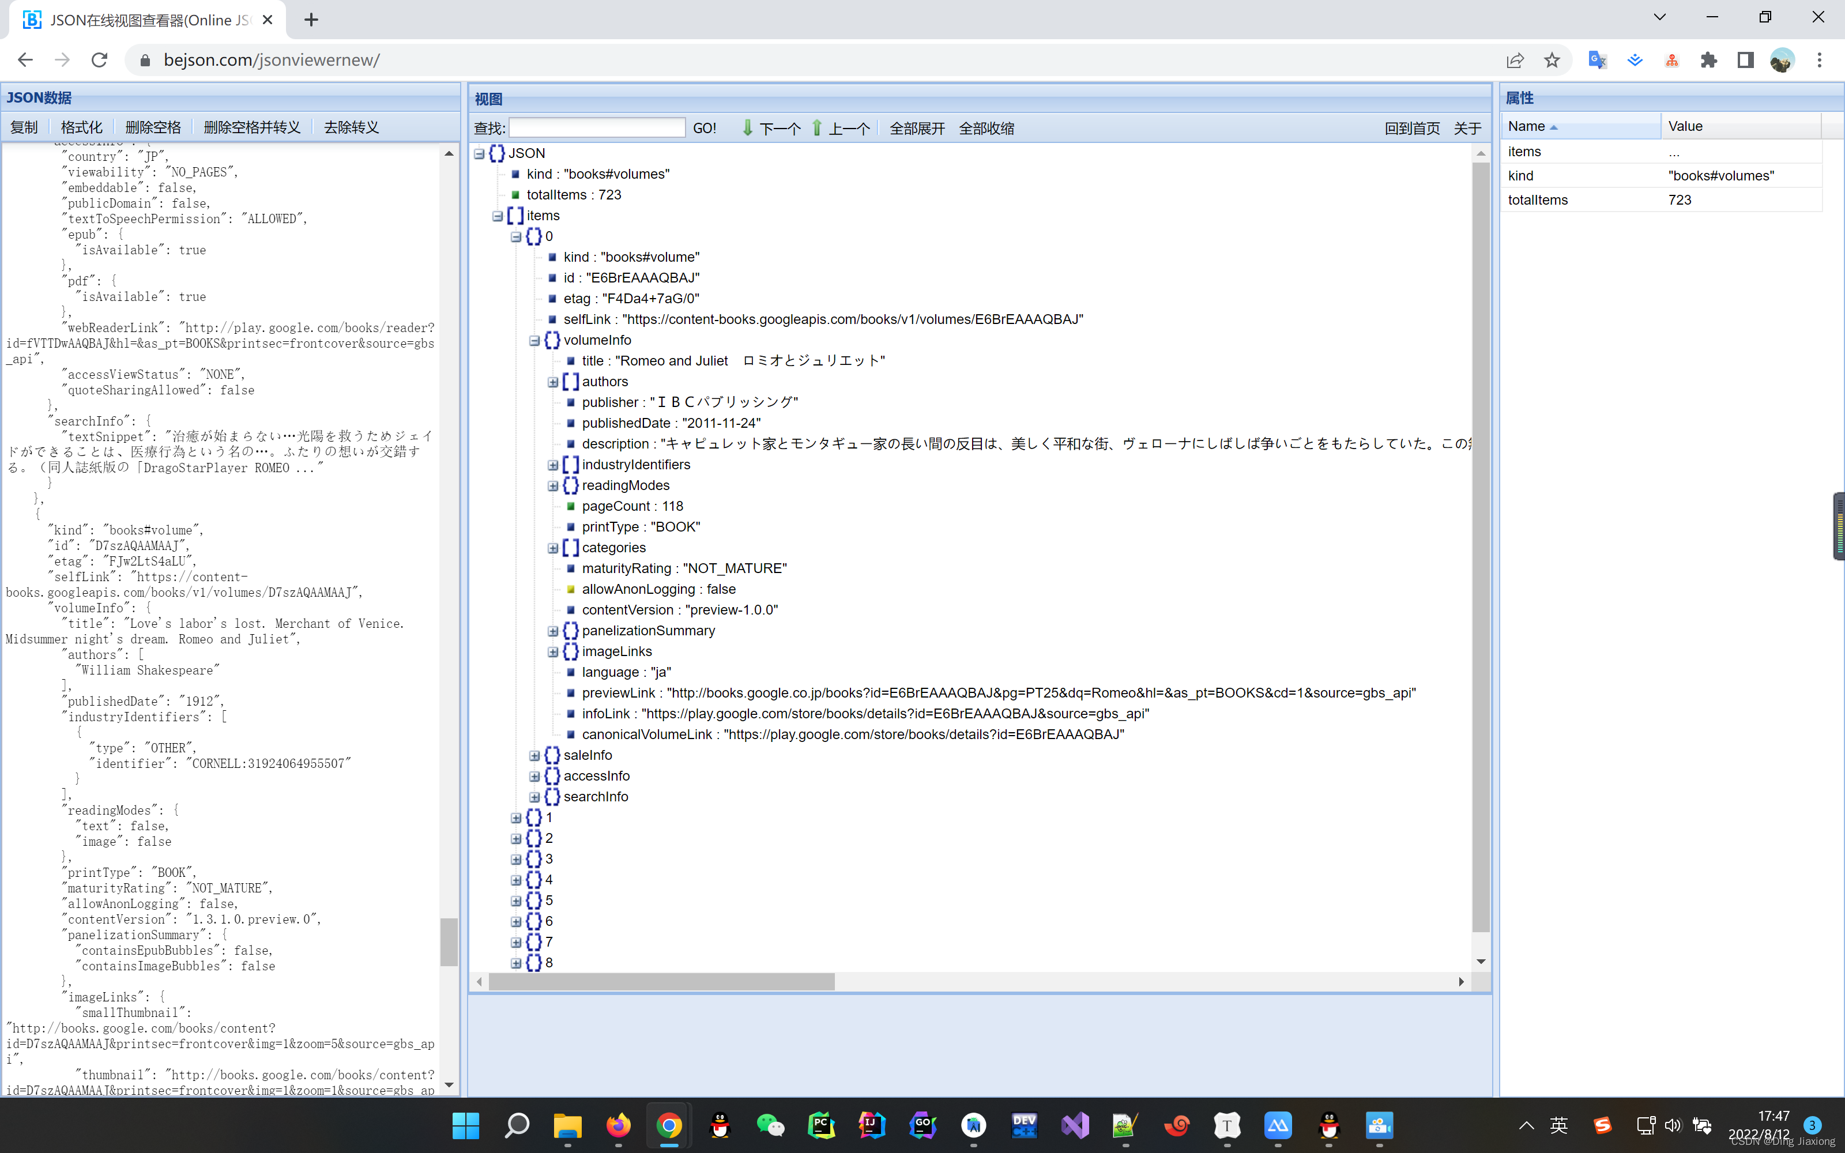Click the 回到首页 link
The width and height of the screenshot is (1845, 1153).
click(1411, 128)
